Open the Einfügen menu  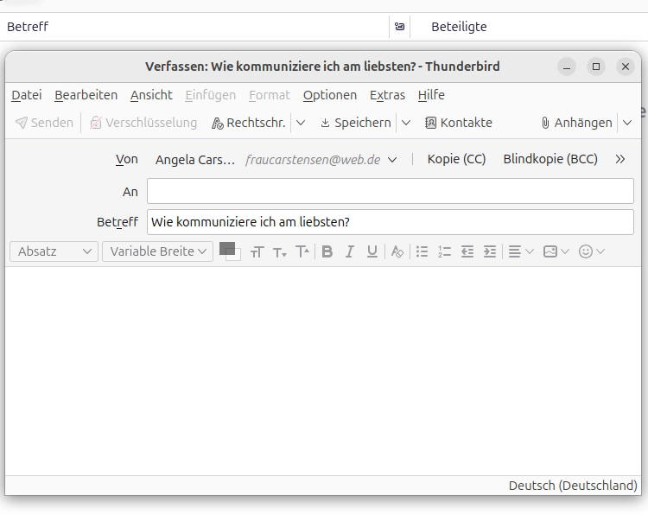click(x=210, y=95)
